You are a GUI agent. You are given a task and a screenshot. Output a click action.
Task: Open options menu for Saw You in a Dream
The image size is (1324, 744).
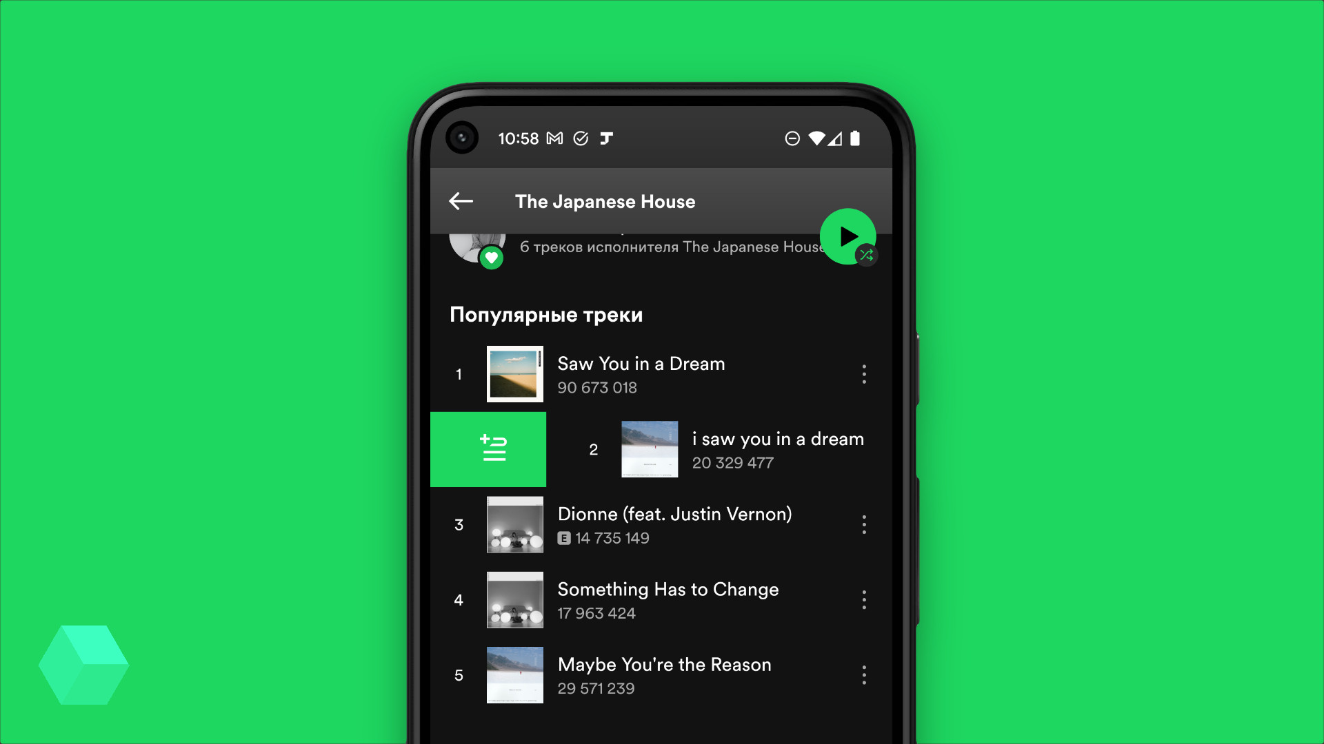[864, 374]
